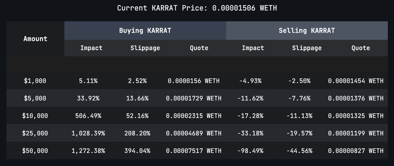The height and width of the screenshot is (166, 394).
Task: Click the Quote header under Buying KARRAT
Action: click(199, 48)
